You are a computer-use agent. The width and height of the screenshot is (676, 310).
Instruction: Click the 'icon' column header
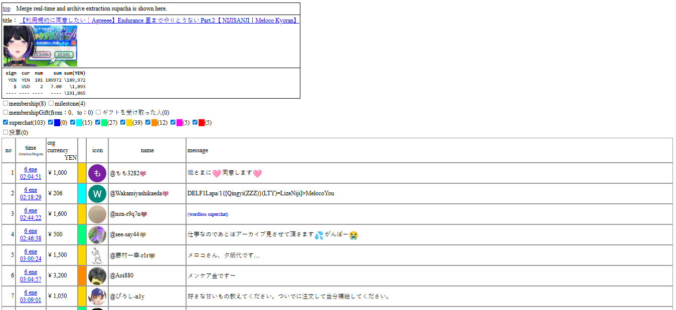97,150
